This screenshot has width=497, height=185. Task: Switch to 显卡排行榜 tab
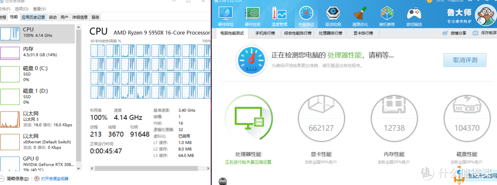coord(363,33)
